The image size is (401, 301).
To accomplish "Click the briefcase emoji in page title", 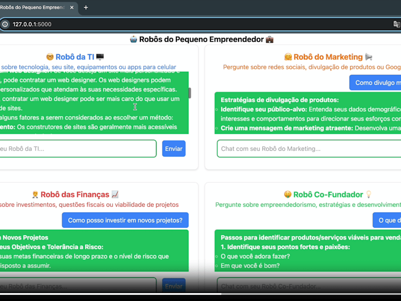I will click(x=270, y=40).
